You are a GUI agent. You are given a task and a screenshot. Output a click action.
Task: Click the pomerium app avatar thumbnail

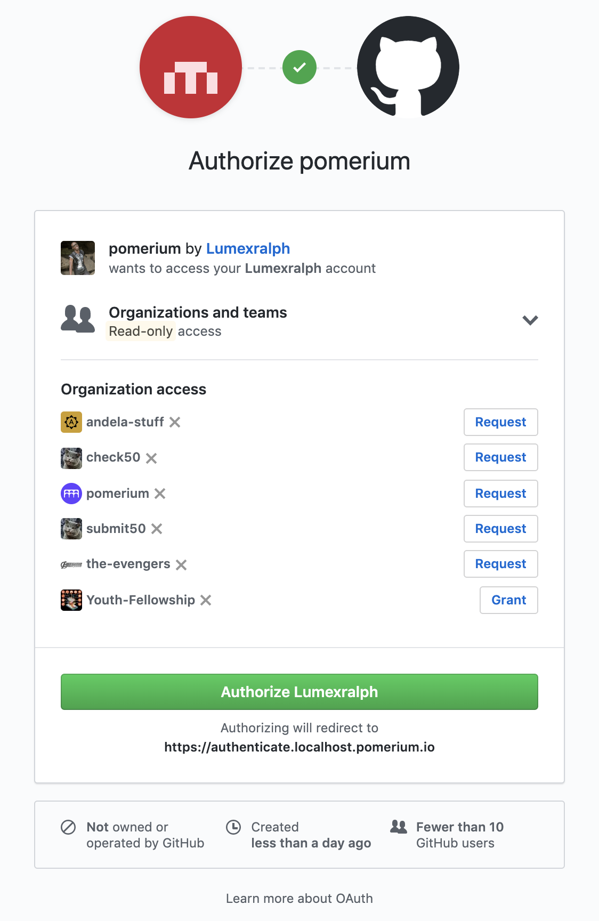[x=77, y=258]
